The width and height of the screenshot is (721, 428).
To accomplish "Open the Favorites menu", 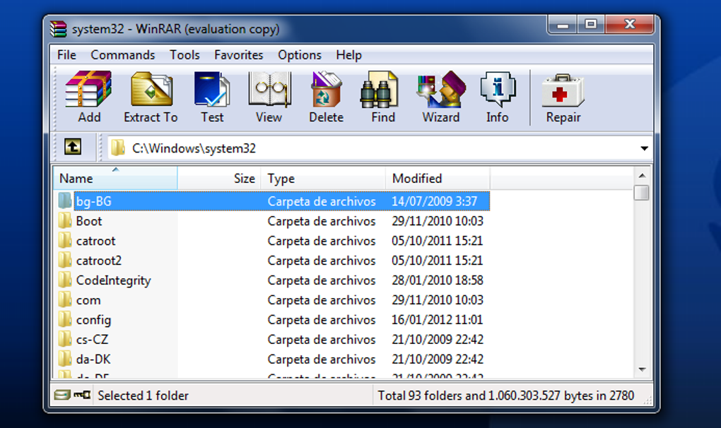I will [238, 55].
